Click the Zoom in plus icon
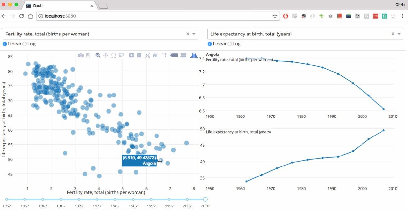408x211 pixels. [131, 55]
